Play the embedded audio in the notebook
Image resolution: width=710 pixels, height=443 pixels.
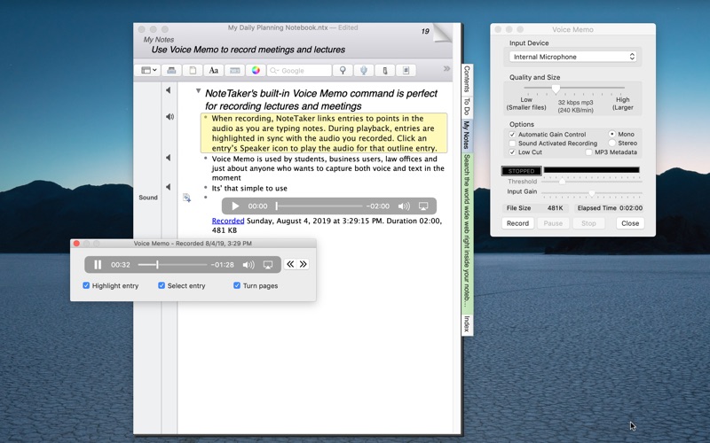pos(235,206)
